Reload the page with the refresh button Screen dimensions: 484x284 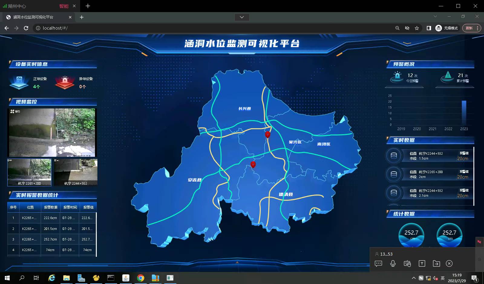[26, 28]
